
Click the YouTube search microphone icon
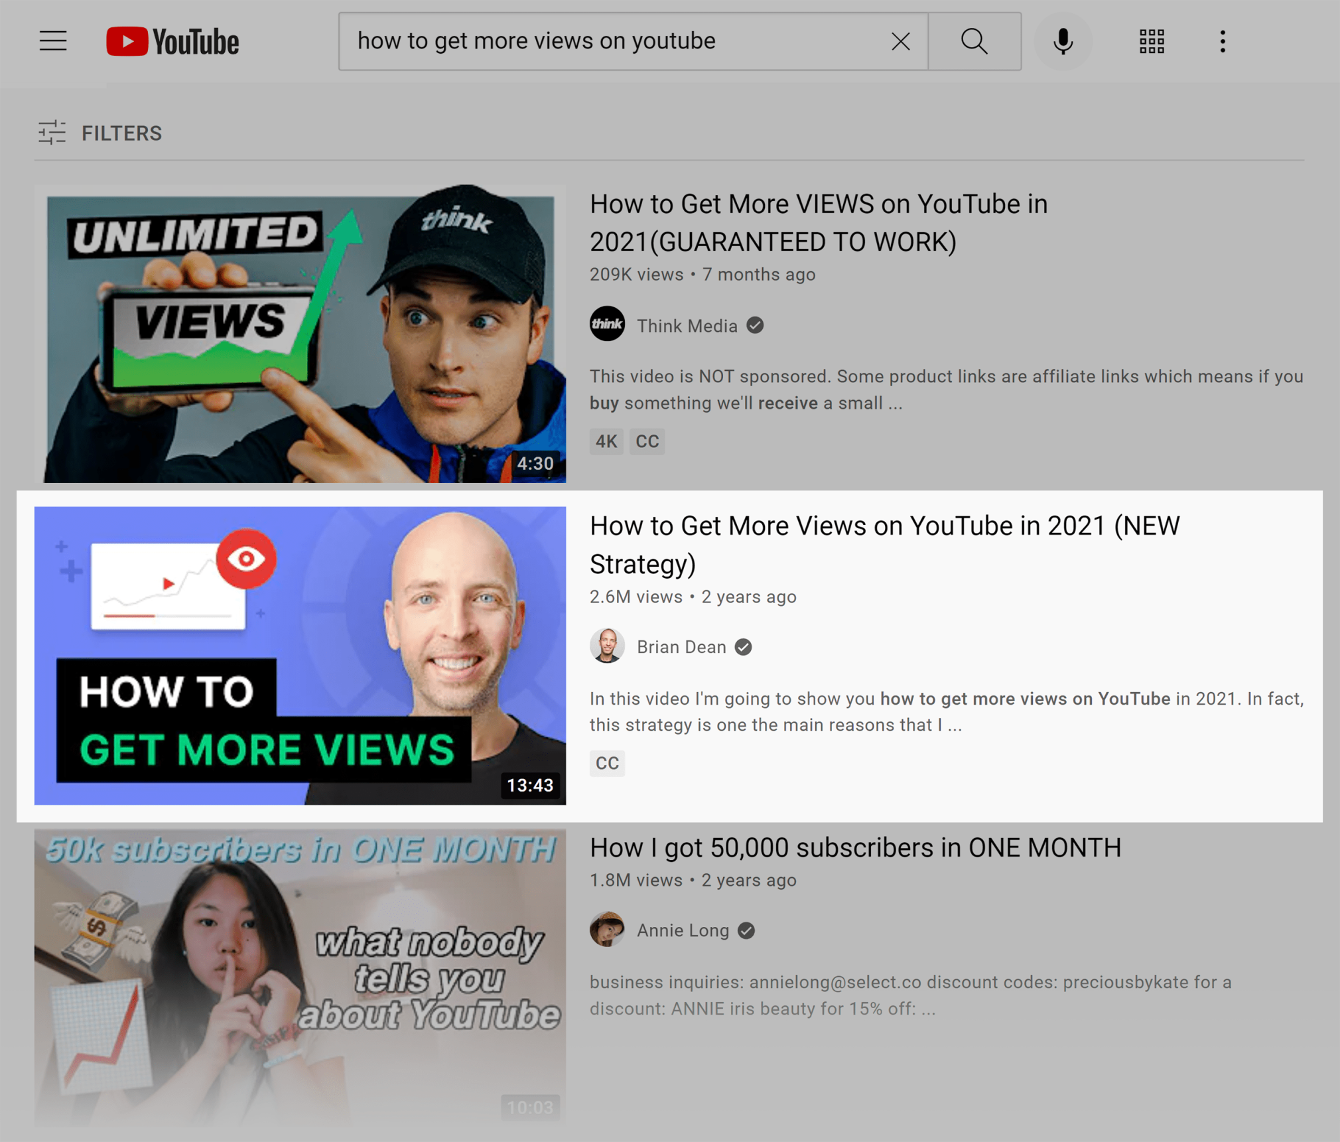(x=1063, y=40)
